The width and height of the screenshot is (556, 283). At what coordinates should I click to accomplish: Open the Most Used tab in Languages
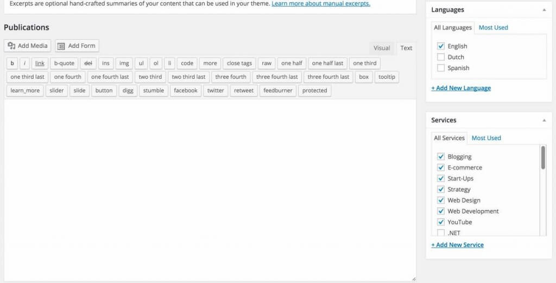(x=493, y=28)
